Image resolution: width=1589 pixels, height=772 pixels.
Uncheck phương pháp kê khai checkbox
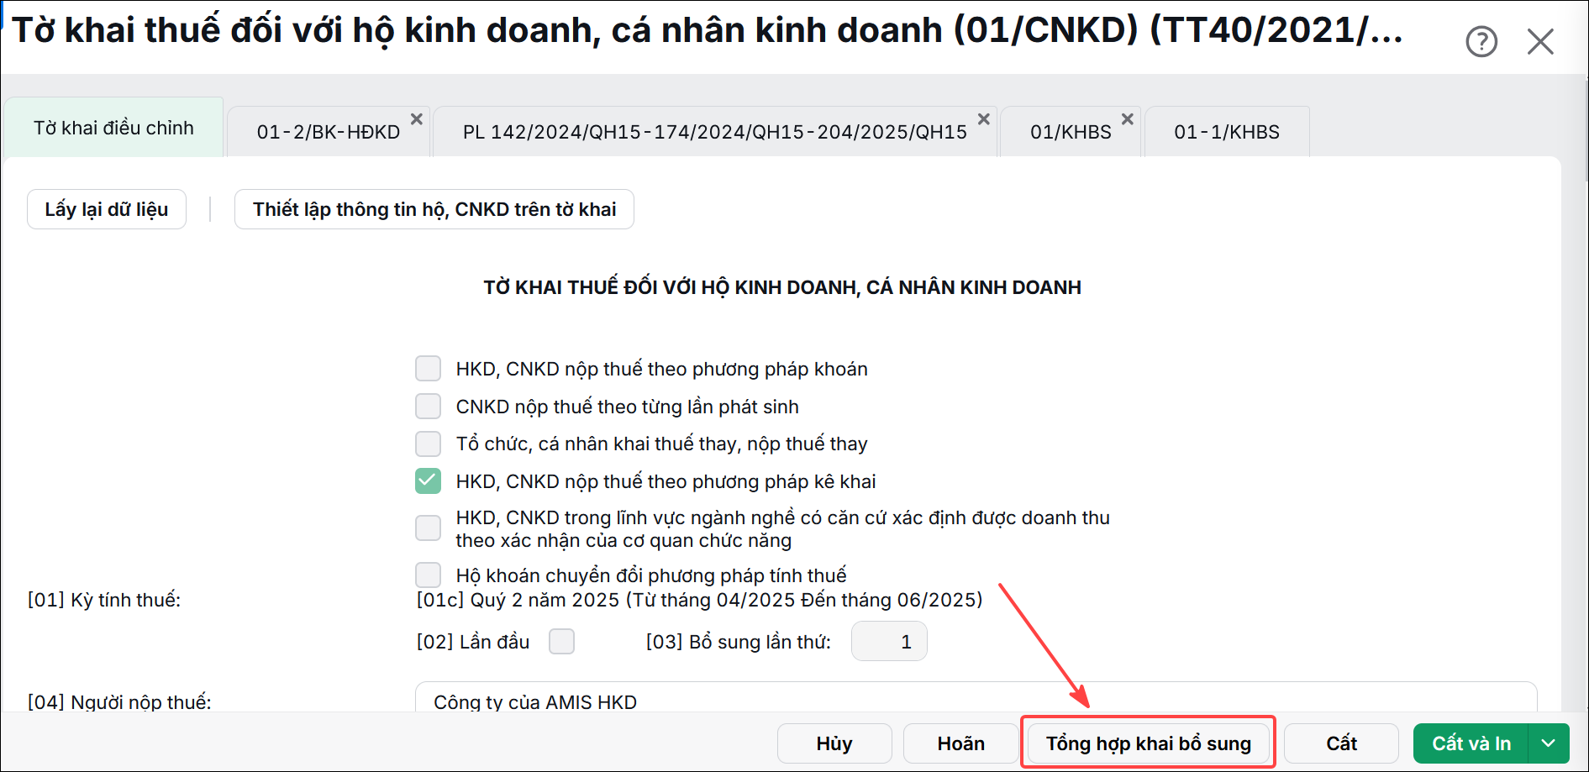[x=429, y=481]
